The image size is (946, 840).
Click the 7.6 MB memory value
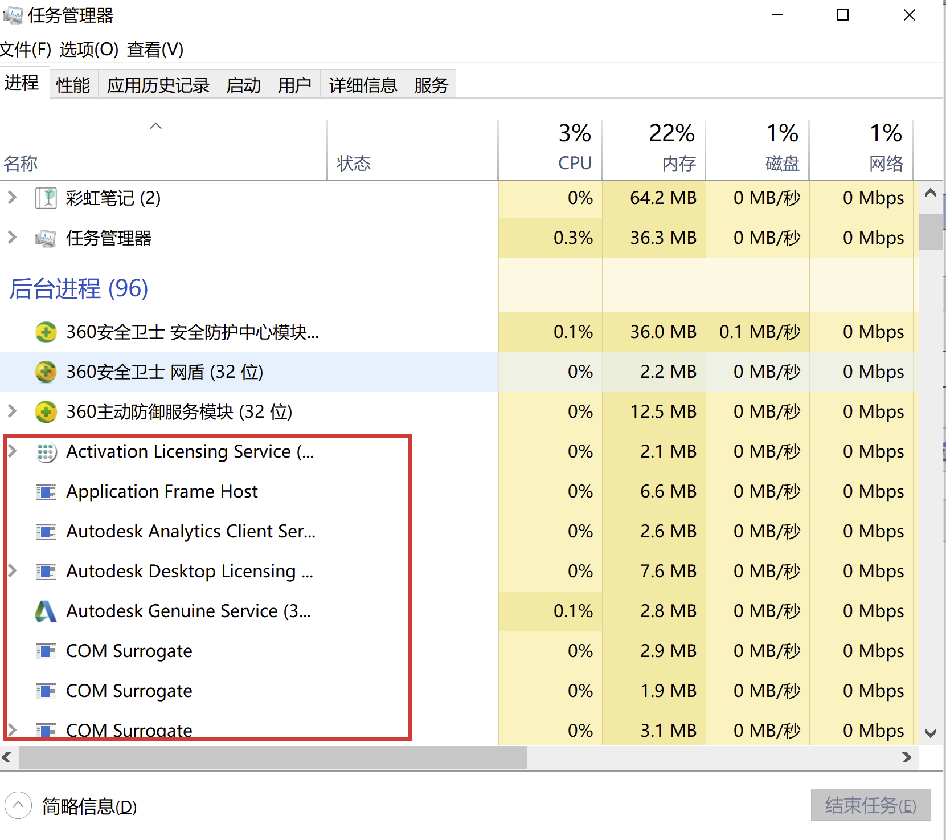coord(668,571)
